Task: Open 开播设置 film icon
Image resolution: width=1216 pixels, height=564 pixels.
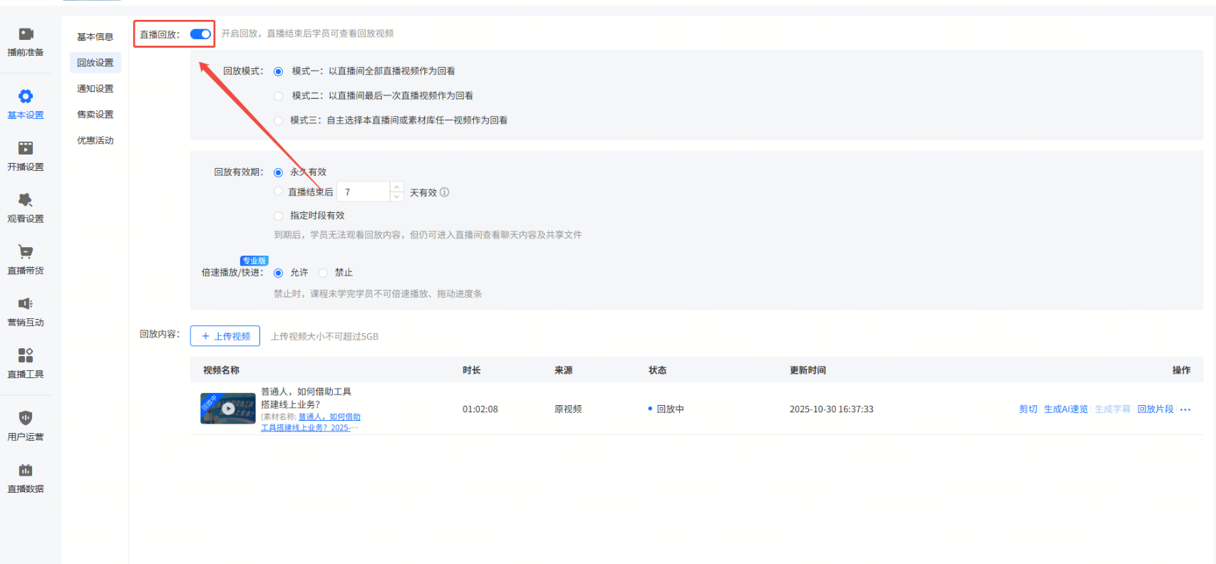Action: (26, 148)
